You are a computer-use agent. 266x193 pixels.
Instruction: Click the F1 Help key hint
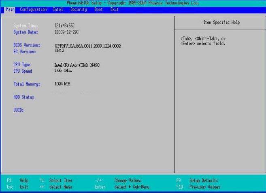coord(18,180)
